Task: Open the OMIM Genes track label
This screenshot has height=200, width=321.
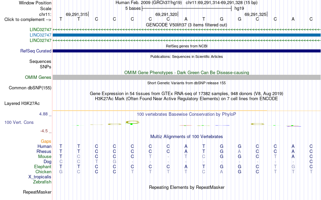Action: pos(38,77)
